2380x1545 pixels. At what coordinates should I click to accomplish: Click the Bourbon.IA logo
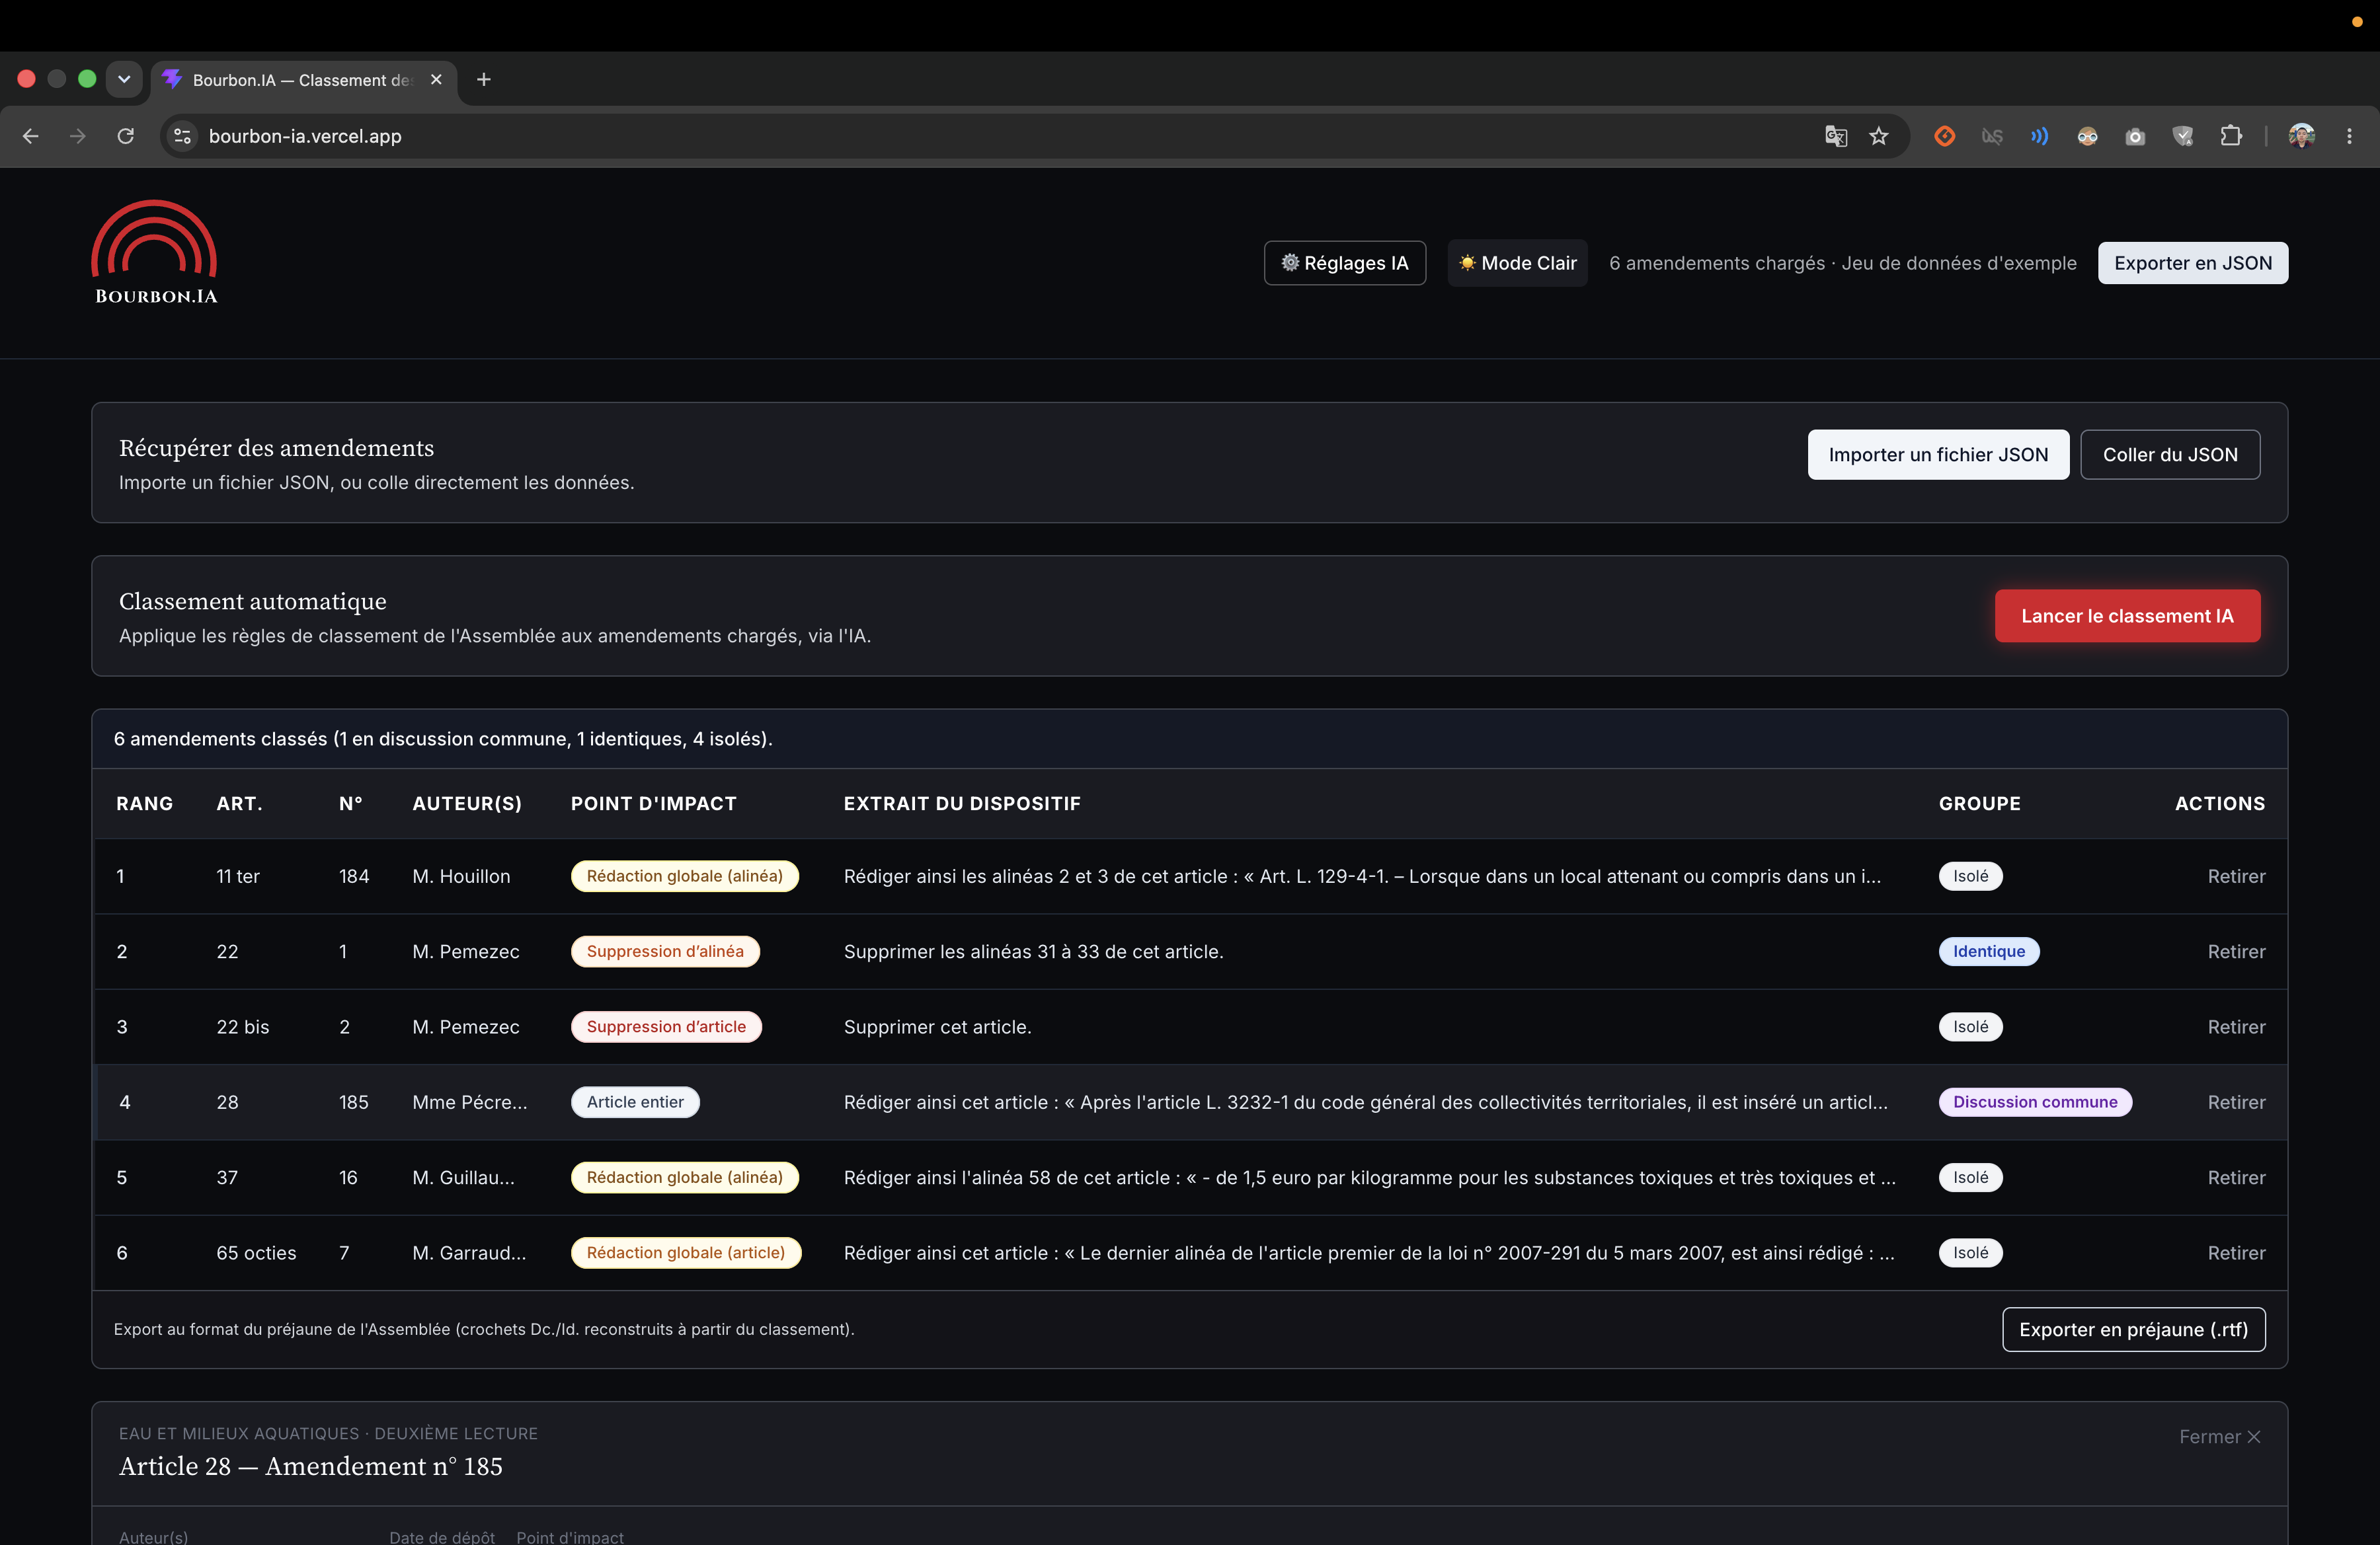pyautogui.click(x=155, y=253)
